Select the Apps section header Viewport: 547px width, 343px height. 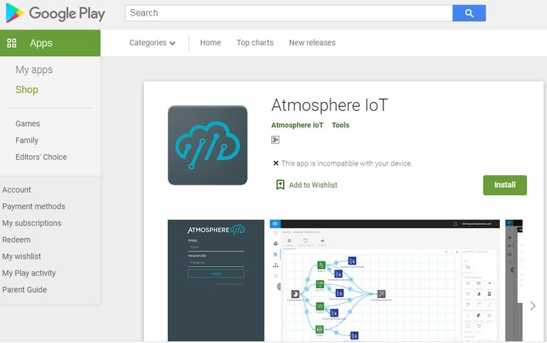pos(50,43)
